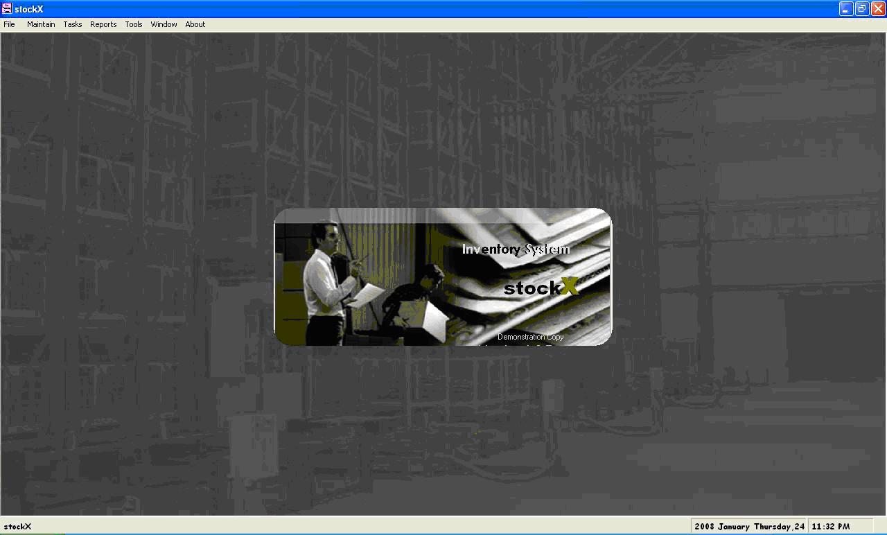
Task: Click the 11:32 PM time panel
Action: coord(830,527)
